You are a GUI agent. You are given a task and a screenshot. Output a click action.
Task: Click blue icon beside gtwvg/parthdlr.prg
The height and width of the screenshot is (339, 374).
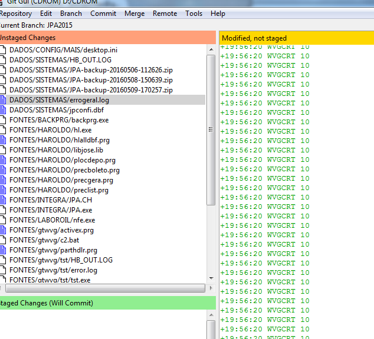tap(2, 250)
